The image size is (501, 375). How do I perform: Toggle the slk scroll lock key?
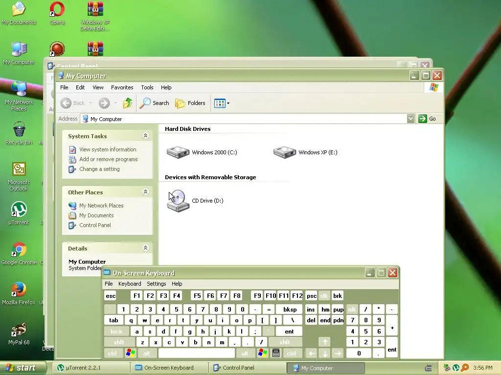pos(324,296)
